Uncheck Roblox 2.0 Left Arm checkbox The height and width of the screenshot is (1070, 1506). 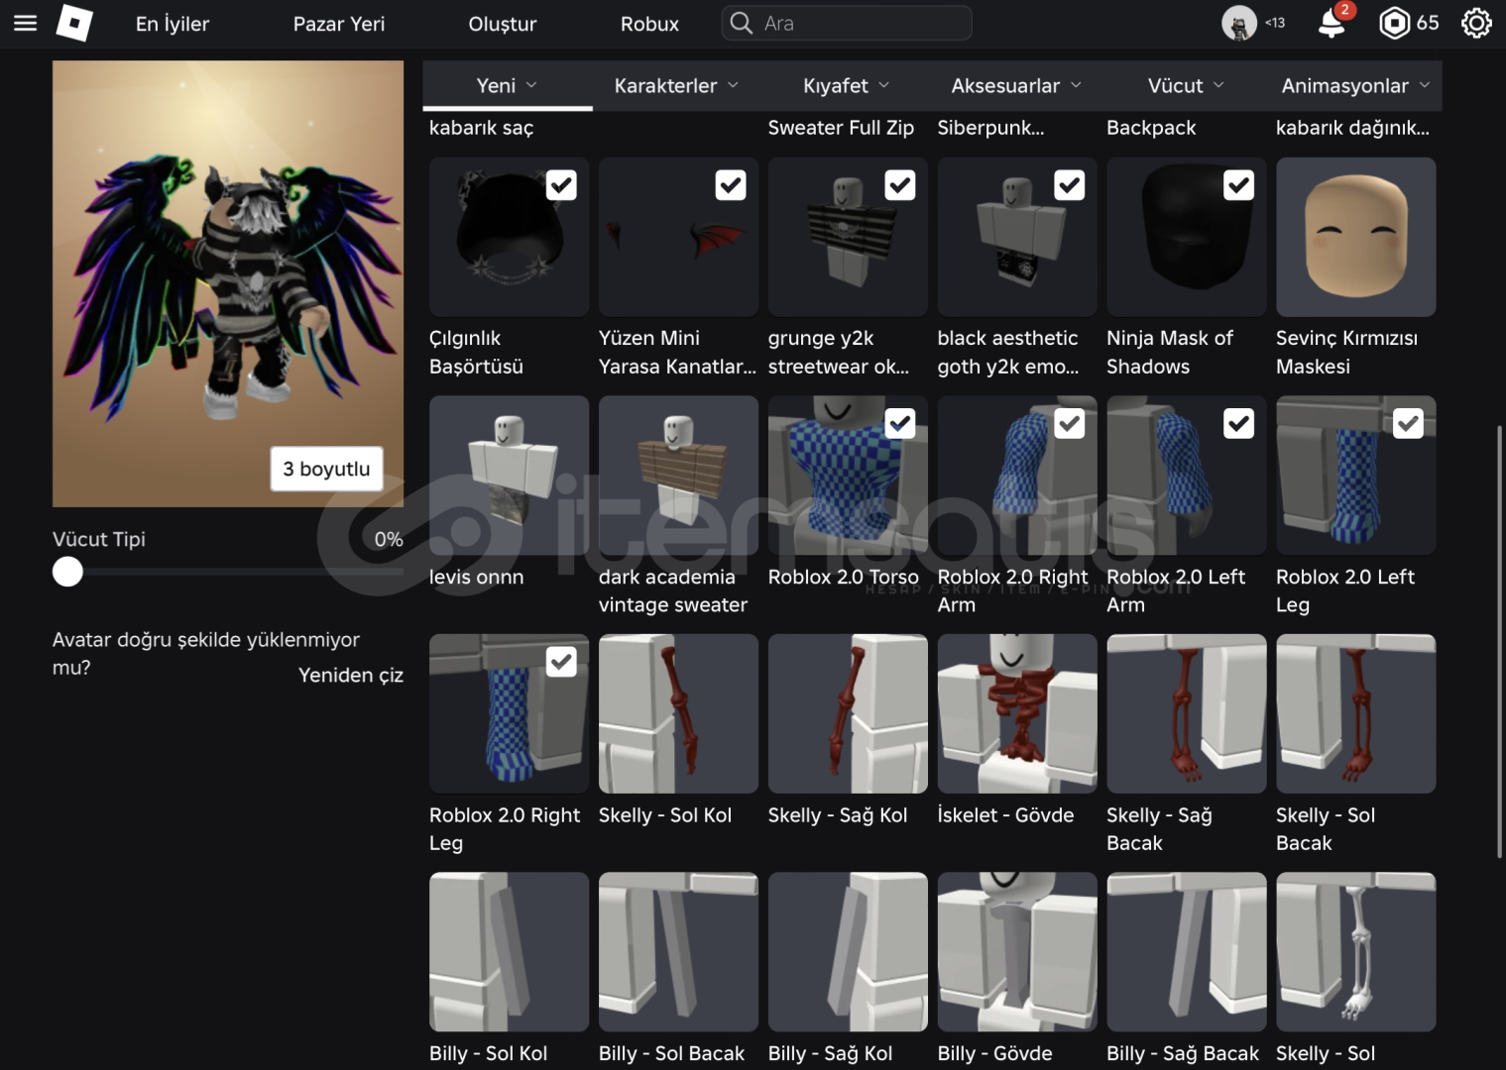[1239, 424]
